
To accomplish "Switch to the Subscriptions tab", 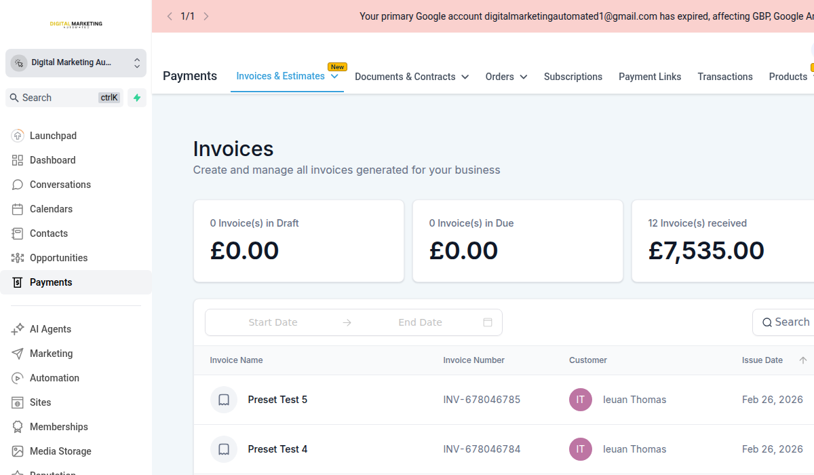I will (573, 77).
